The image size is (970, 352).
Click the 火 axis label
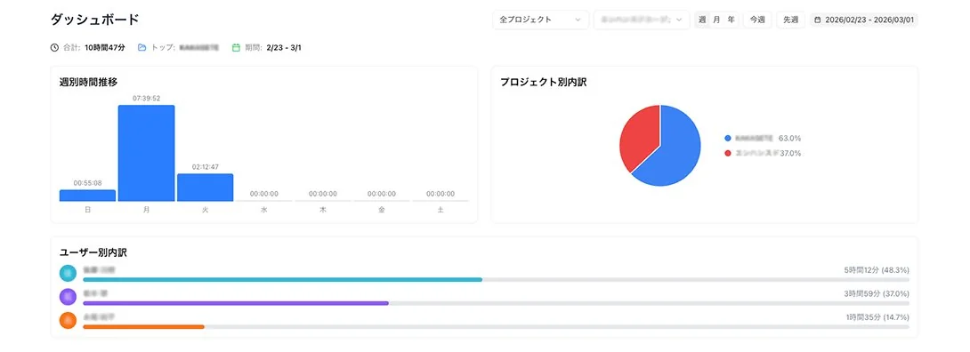206,210
